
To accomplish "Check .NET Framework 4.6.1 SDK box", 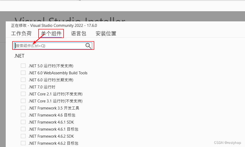I will (x=23, y=122).
